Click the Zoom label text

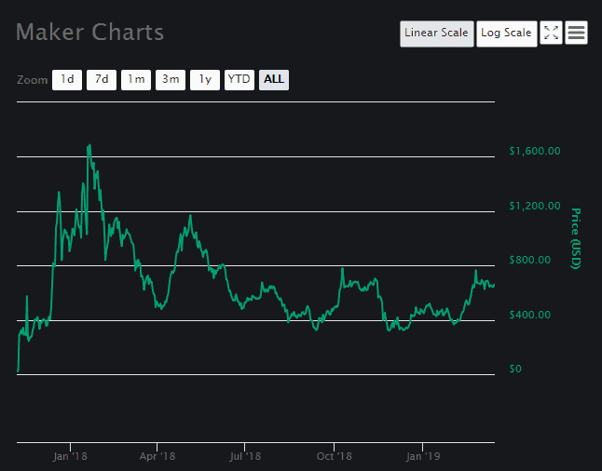33,80
